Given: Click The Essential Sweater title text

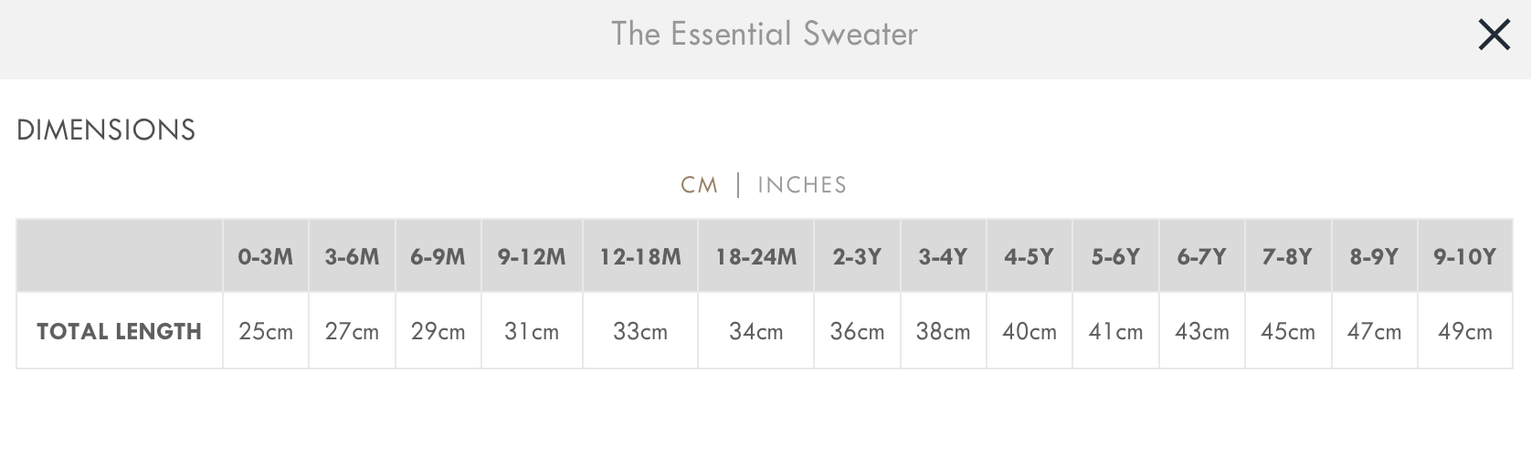Looking at the screenshot, I should pos(765,35).
